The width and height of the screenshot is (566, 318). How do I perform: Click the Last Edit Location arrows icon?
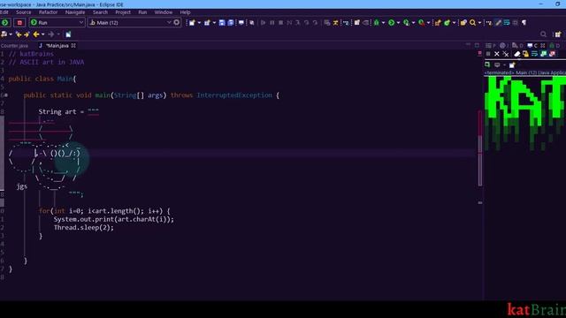pyautogui.click(x=19, y=34)
